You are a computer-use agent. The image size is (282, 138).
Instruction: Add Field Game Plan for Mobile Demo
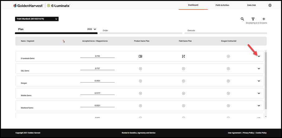[183, 93]
